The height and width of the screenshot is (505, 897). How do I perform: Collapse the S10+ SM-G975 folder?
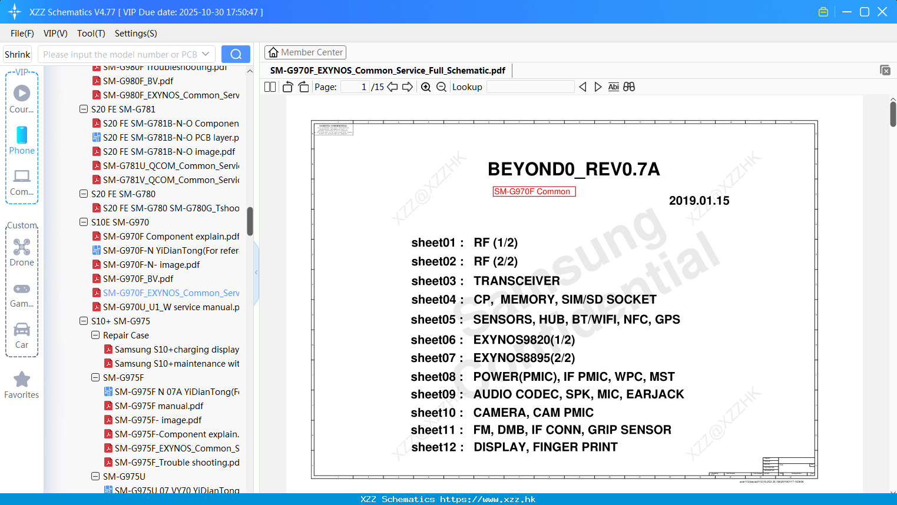coord(84,321)
